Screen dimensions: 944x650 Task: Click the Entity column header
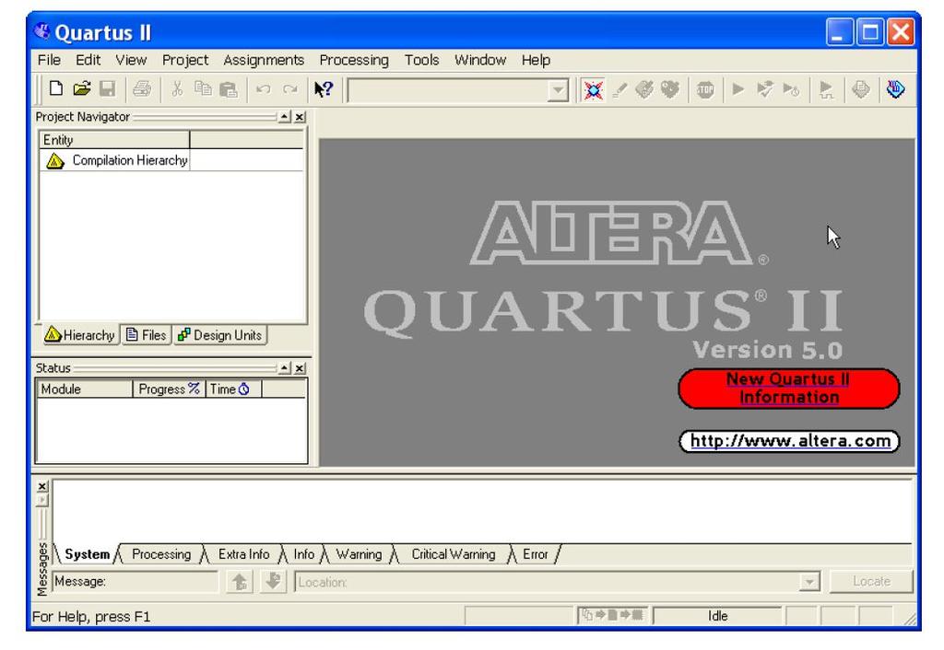click(114, 140)
